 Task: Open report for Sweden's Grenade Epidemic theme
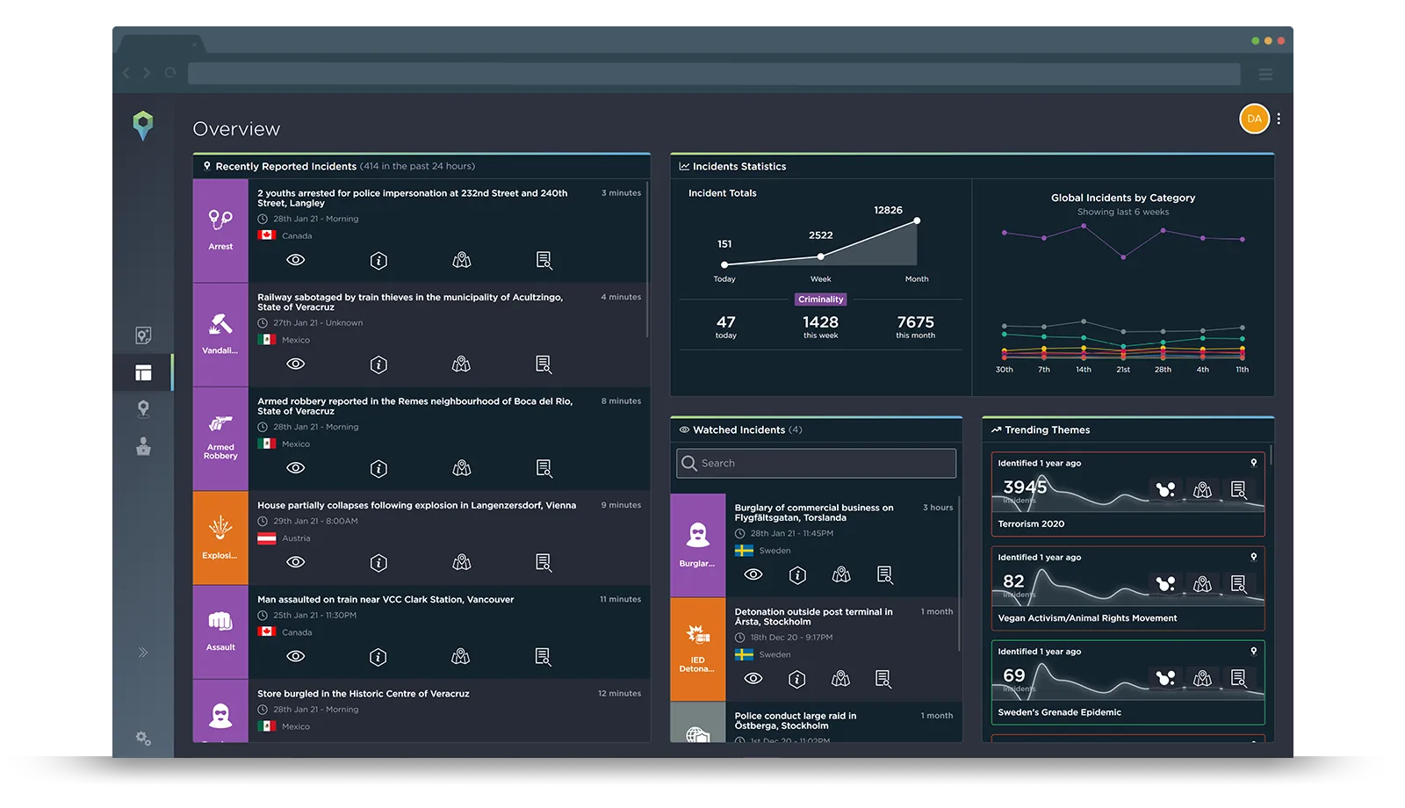coord(1239,677)
